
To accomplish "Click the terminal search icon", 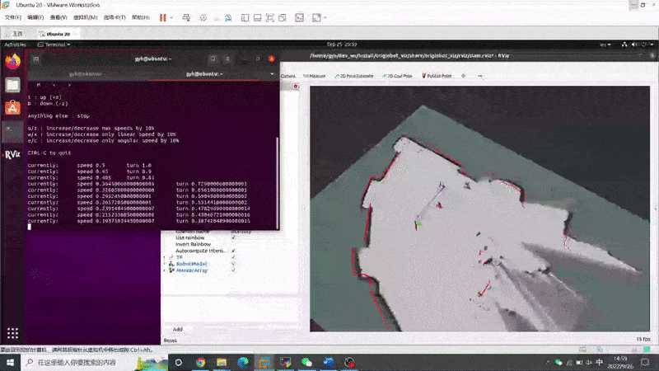I will pyautogui.click(x=213, y=59).
